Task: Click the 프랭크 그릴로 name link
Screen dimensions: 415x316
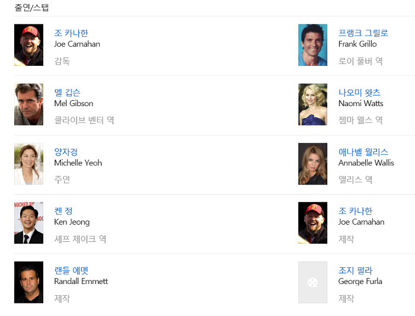Action: (x=363, y=33)
